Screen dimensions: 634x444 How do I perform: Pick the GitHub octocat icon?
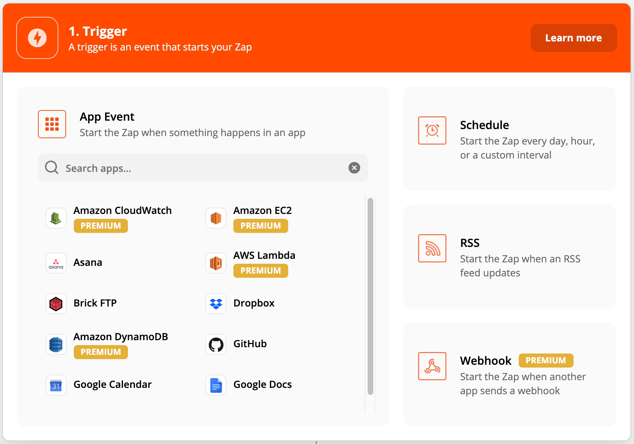tap(216, 344)
